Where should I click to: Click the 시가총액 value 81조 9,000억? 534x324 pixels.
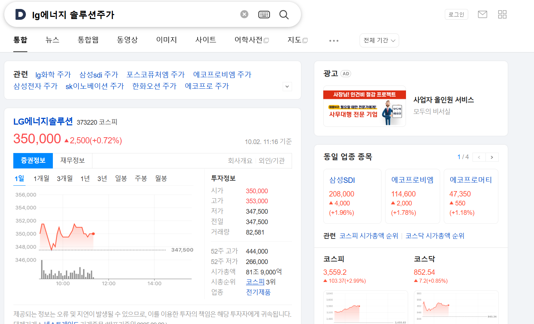click(x=264, y=272)
